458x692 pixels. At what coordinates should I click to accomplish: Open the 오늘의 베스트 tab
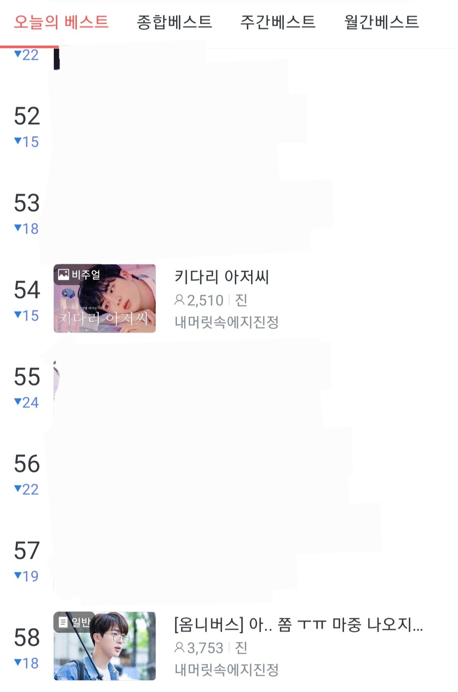[61, 22]
